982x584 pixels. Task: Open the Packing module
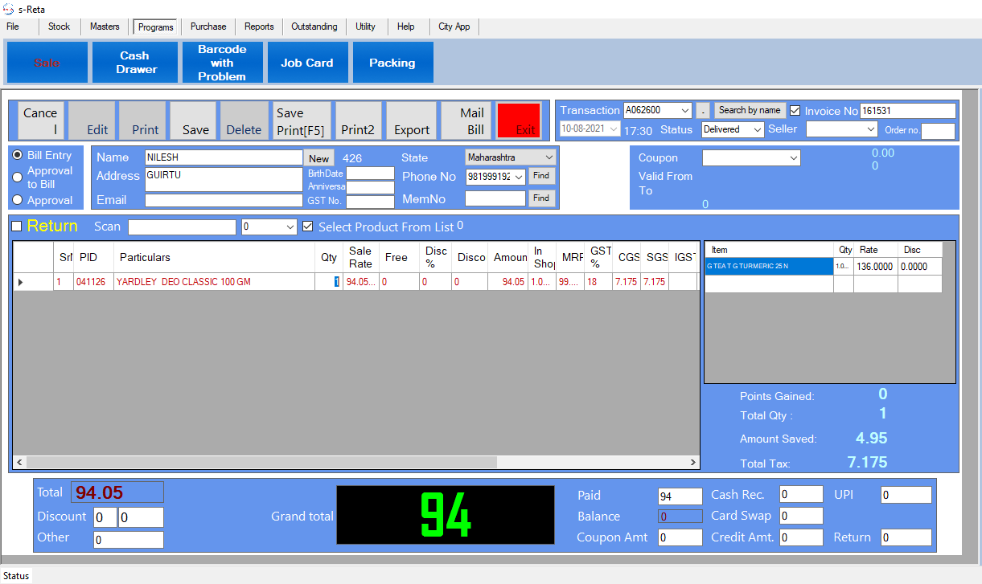(x=392, y=62)
